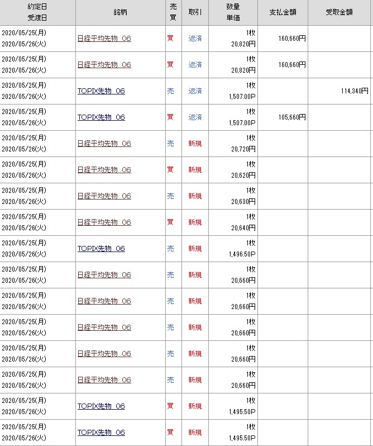Viewport: 373px width, 446px height.
Task: Select the 20,720円 unit price cell
Action: click(243, 149)
